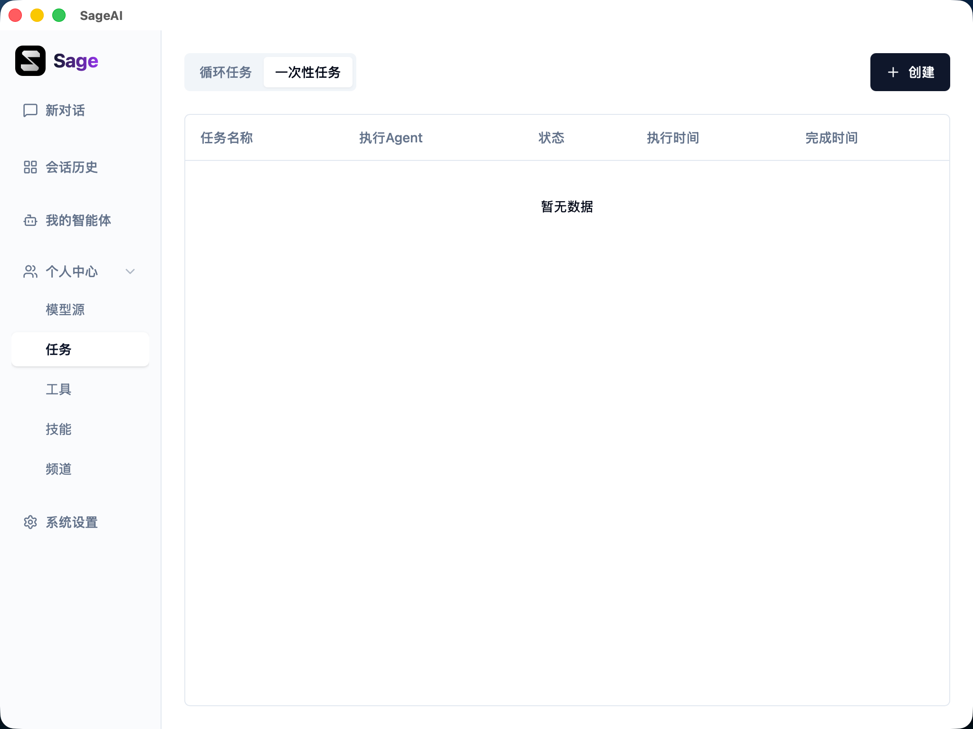Open 新对话 via the chat bubble icon
This screenshot has height=729, width=973.
[x=30, y=111]
